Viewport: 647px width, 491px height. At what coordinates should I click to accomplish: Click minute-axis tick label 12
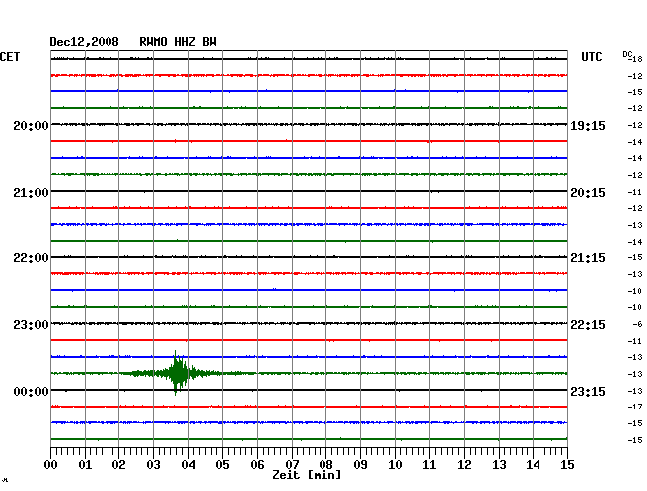(x=464, y=465)
